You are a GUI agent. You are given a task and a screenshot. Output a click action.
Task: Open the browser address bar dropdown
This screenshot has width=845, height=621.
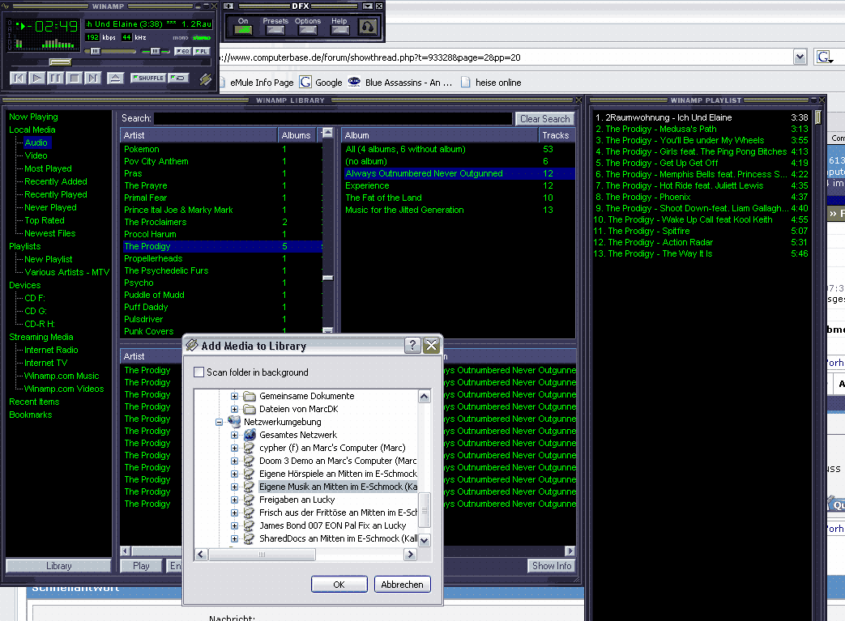click(x=800, y=57)
